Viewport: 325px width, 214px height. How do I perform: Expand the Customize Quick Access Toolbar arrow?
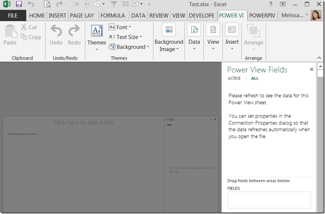pyautogui.click(x=149, y=4)
